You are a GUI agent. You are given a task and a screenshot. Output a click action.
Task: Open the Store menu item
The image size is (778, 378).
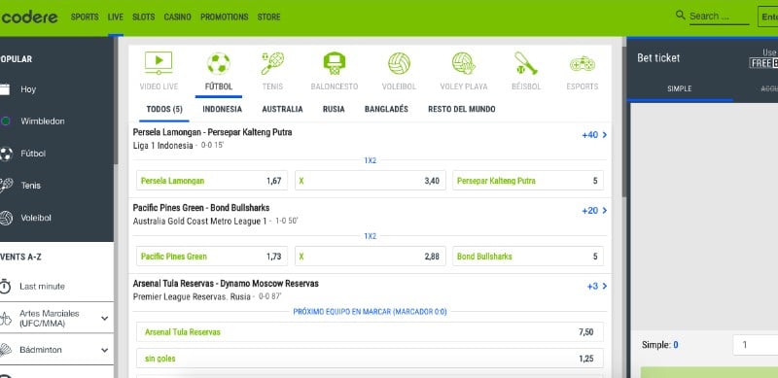(x=268, y=17)
